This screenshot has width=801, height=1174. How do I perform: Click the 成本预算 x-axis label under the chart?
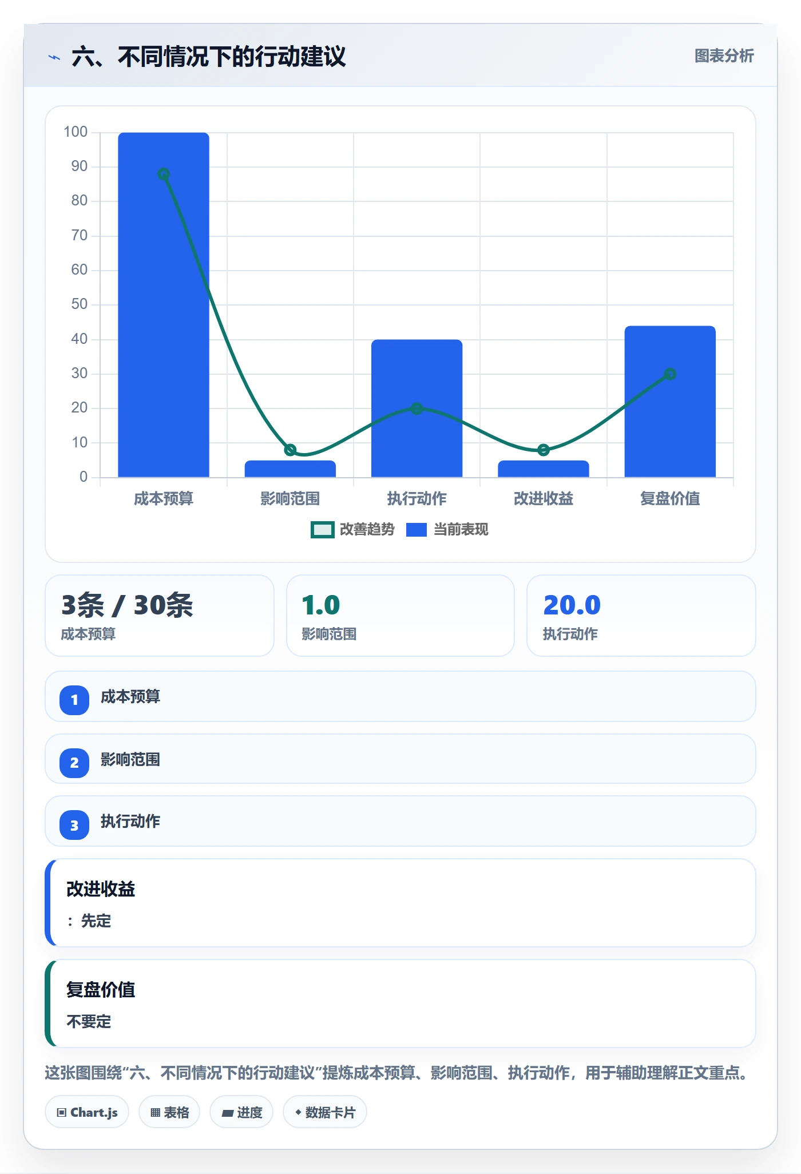pos(164,499)
